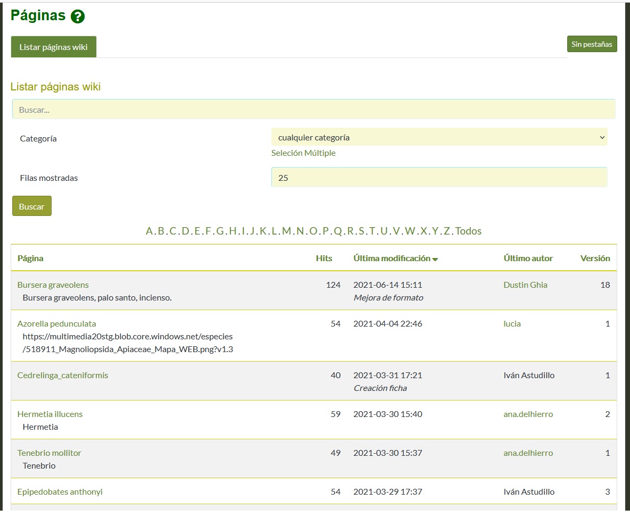Open the Hermetia illucens page
630x517 pixels.
click(x=50, y=414)
